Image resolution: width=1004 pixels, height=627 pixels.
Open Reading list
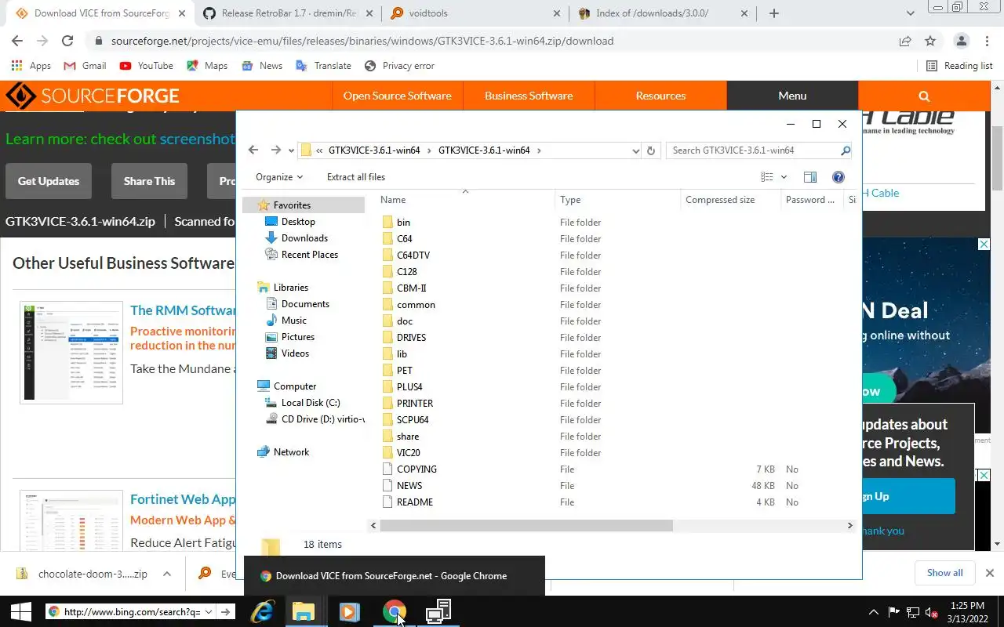[959, 66]
